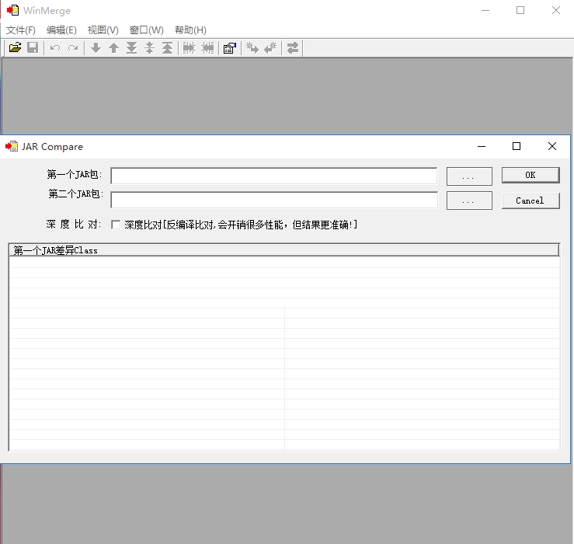This screenshot has height=544, width=574.
Task: Open the Options toolbar icon
Action: pyautogui.click(x=230, y=48)
